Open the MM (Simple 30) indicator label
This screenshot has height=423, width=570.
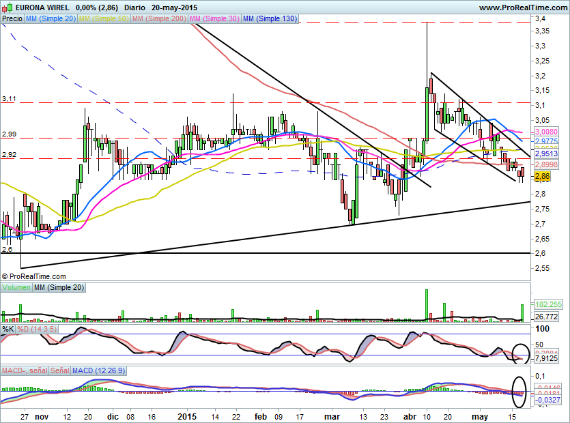(x=214, y=18)
